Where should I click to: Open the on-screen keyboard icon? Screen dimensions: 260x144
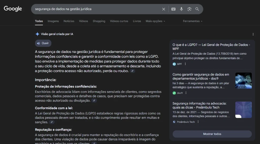(173, 9)
